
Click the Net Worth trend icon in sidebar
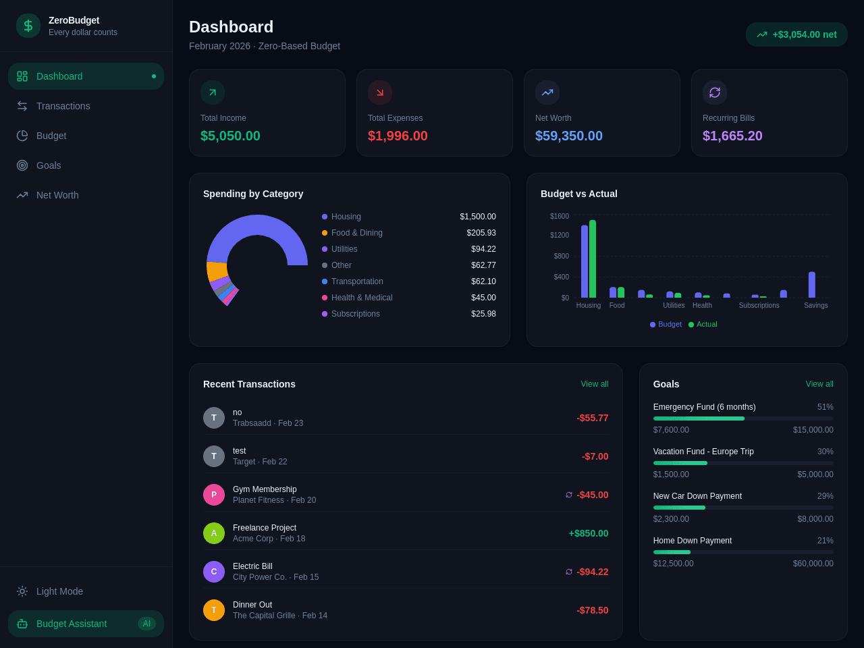click(22, 195)
